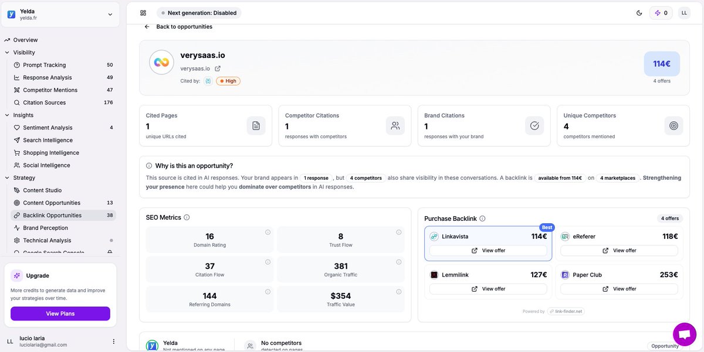Open the Yelda workspace switcher dropdown
The height and width of the screenshot is (352, 704).
tap(60, 14)
